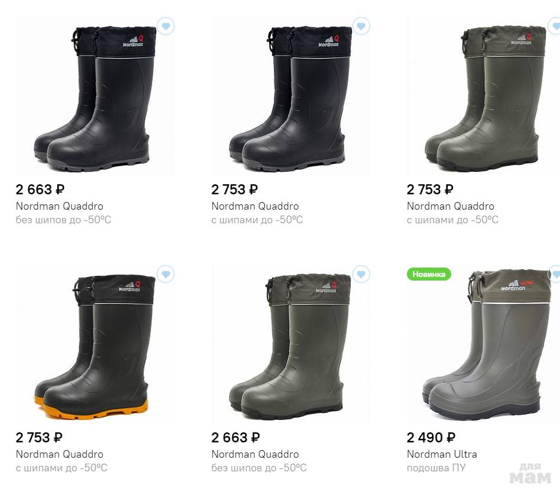Click the Новинка badge on Nordman Ultra
Image resolution: width=560 pixels, height=492 pixels.
coord(429,274)
